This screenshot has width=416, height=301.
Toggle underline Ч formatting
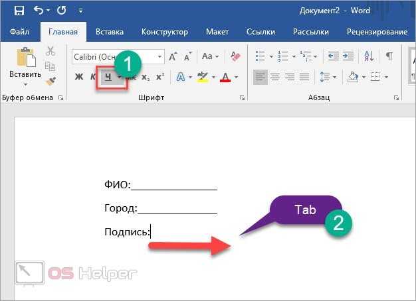pos(108,77)
